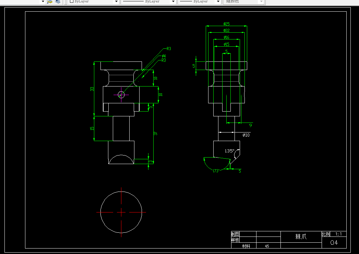The height and width of the screenshot is (254, 359).
Task: Select the upper R3 leader label
Action: [x=169, y=49]
